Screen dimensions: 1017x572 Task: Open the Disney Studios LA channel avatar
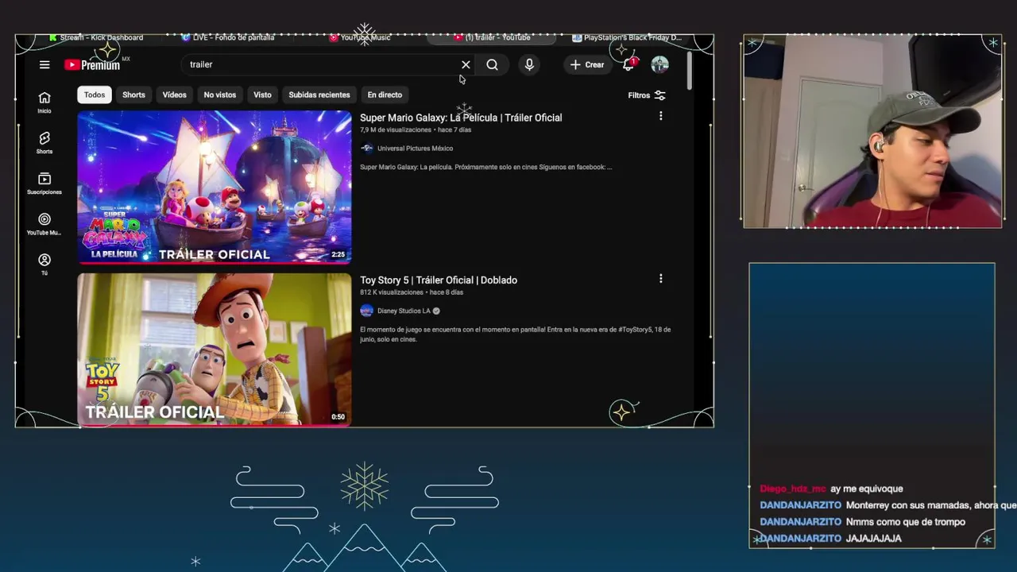click(366, 311)
